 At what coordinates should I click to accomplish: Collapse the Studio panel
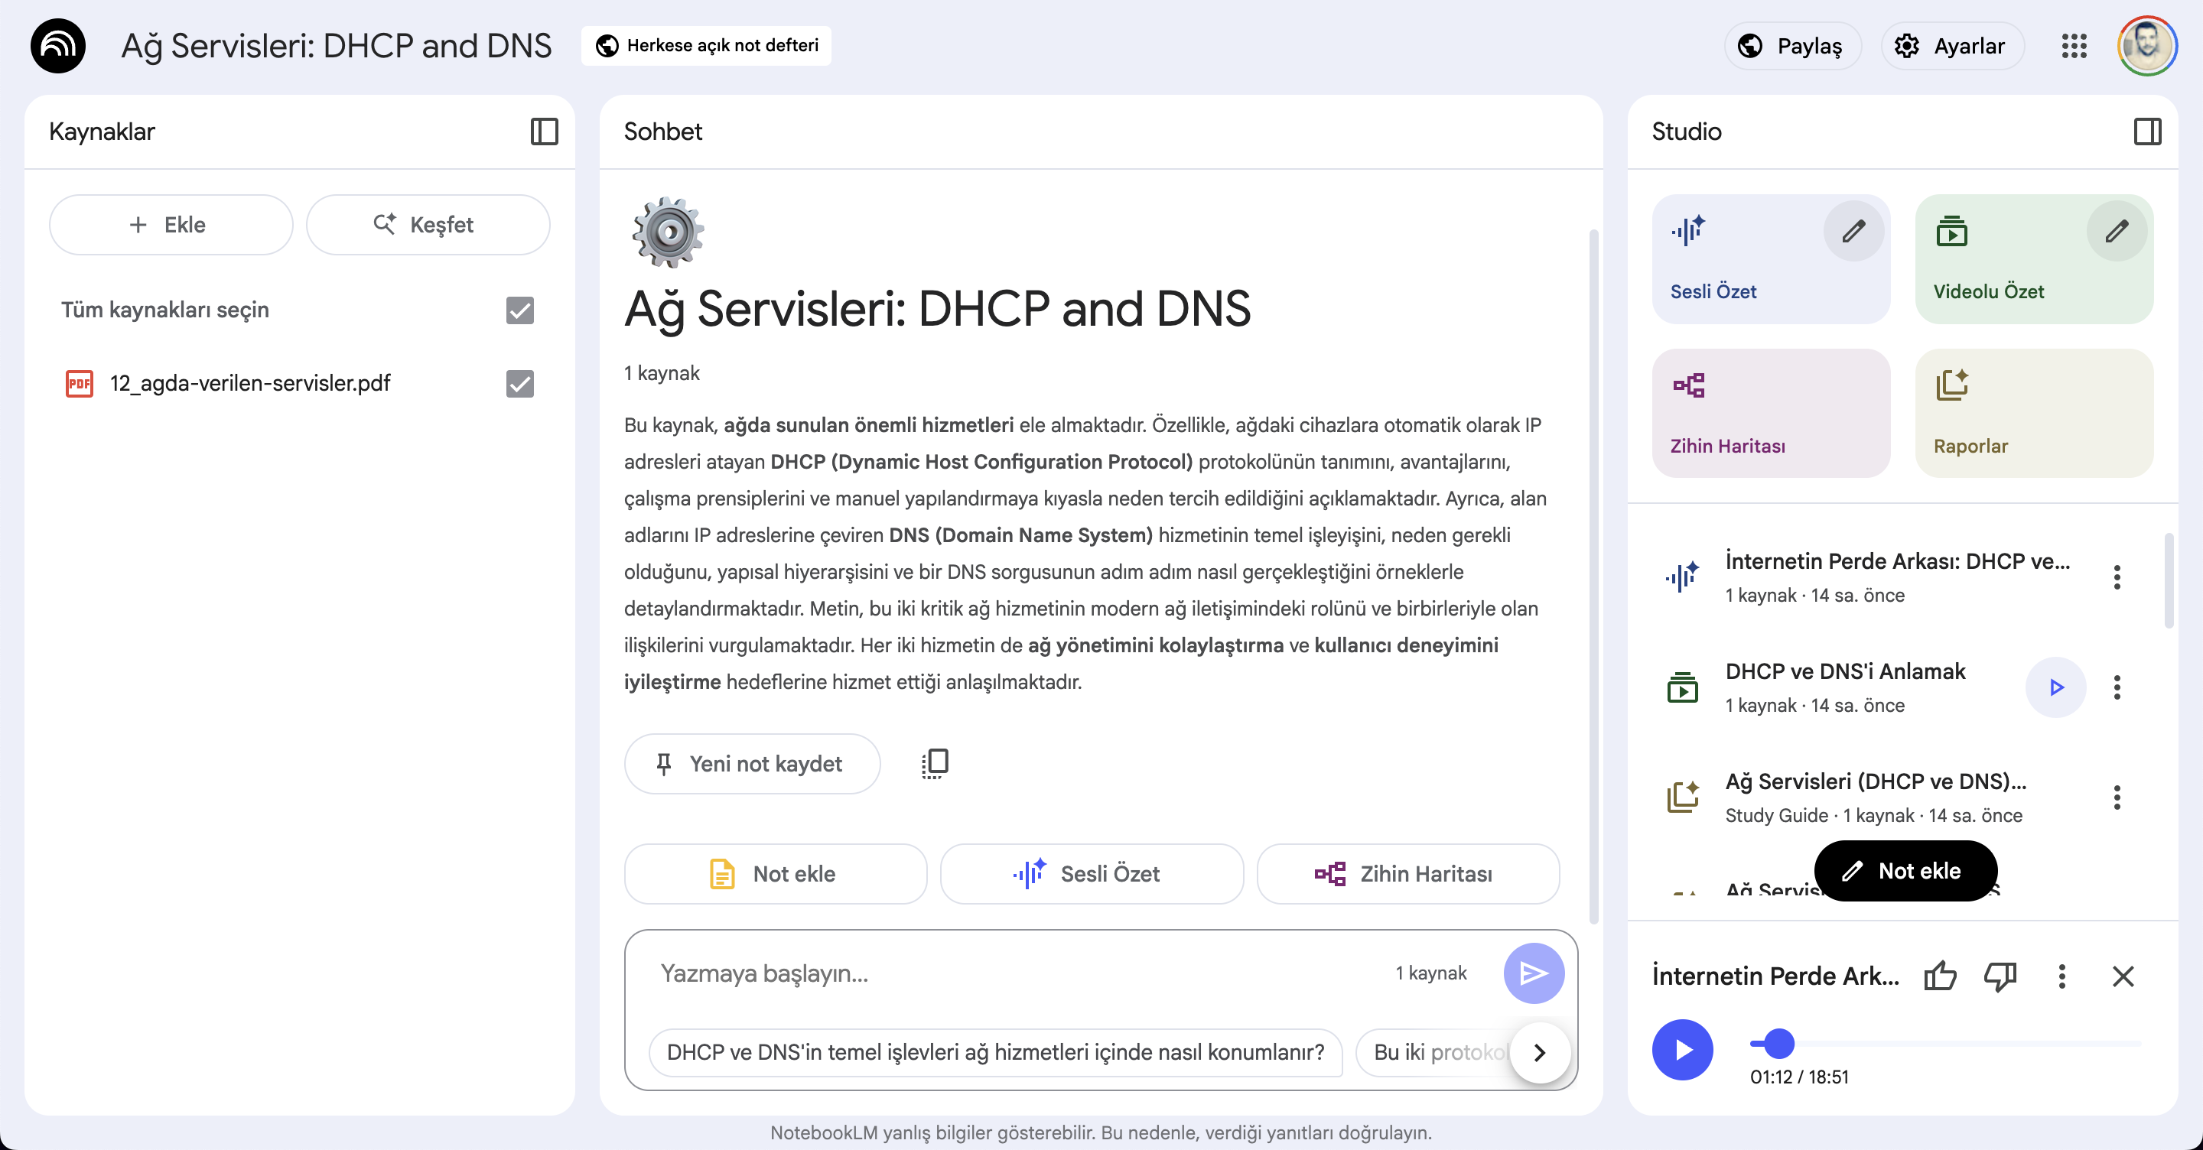point(2146,132)
